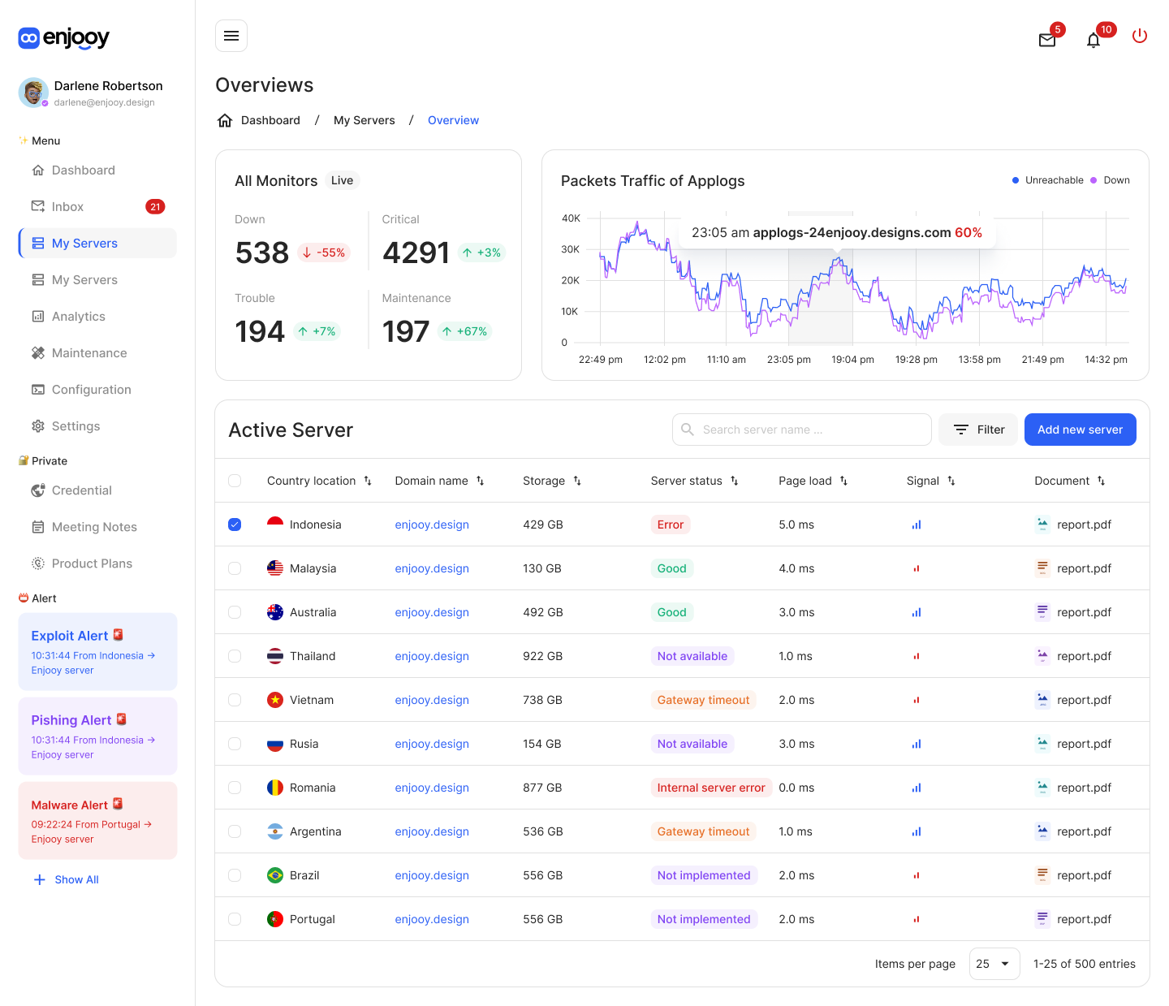Open the mail notifications icon with badge 5
This screenshot has height=1006, width=1169.
point(1047,38)
